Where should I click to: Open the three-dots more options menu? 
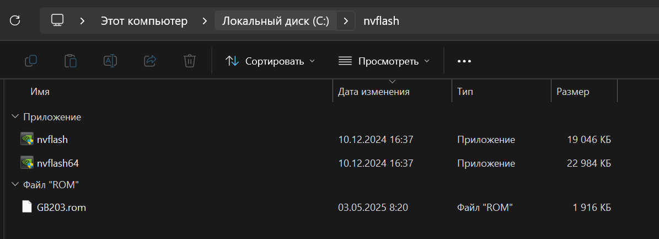464,61
